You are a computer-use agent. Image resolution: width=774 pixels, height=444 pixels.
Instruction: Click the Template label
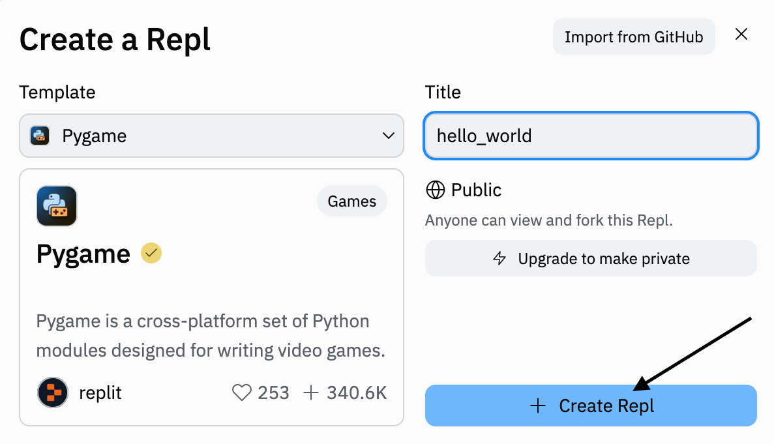[57, 92]
